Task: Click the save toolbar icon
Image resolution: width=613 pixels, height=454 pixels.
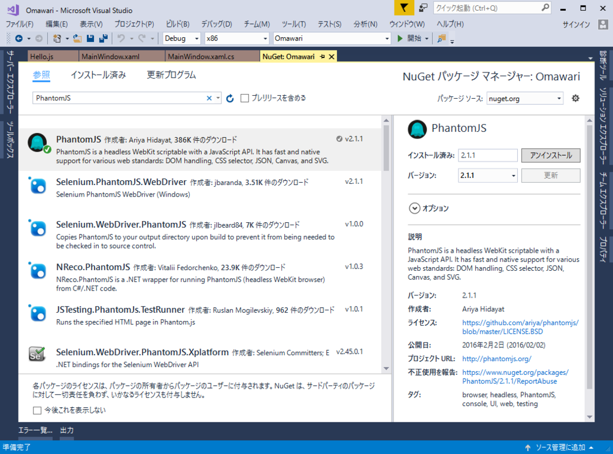Action: 90,38
